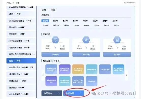Open 申请公租房 一件事 in sidebar

pyautogui.click(x=21, y=81)
